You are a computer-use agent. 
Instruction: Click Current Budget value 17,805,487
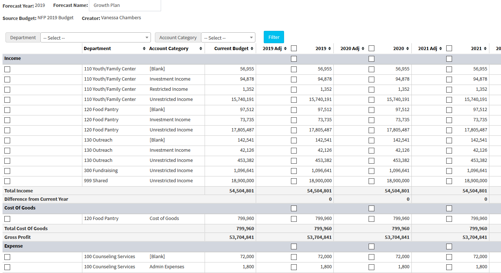(x=243, y=130)
